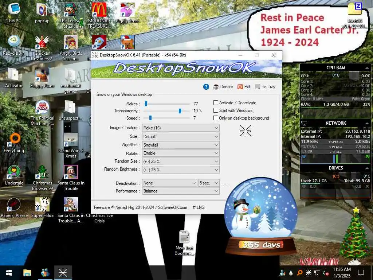Click the network tray icon

pos(317,273)
